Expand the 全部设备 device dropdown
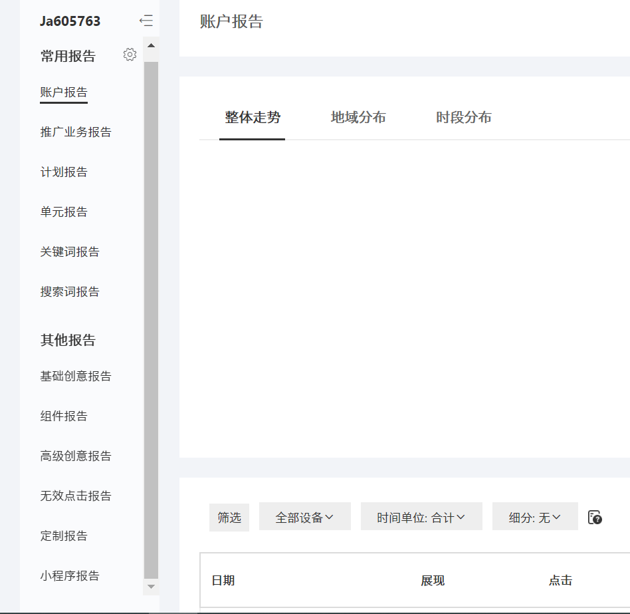The image size is (630, 614). pyautogui.click(x=304, y=517)
